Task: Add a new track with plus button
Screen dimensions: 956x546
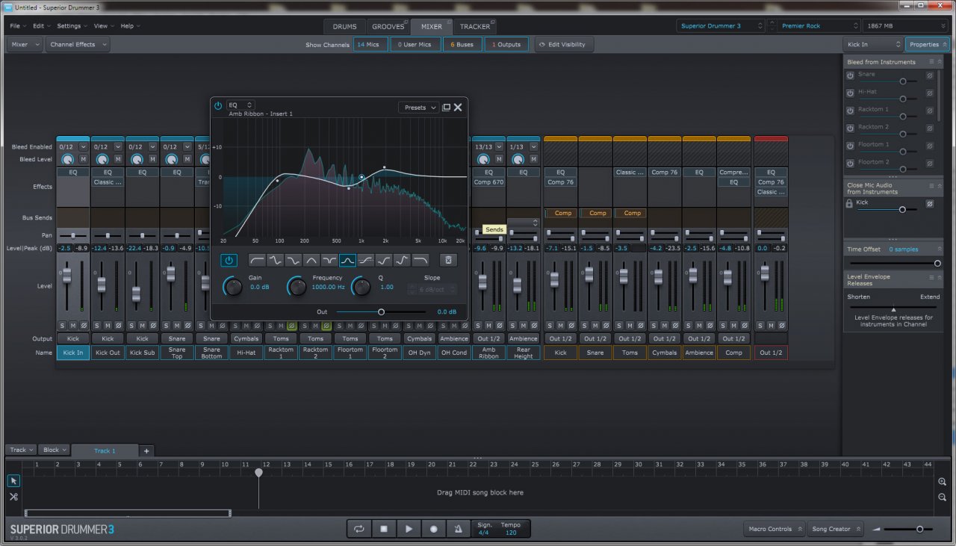Action: pos(146,451)
